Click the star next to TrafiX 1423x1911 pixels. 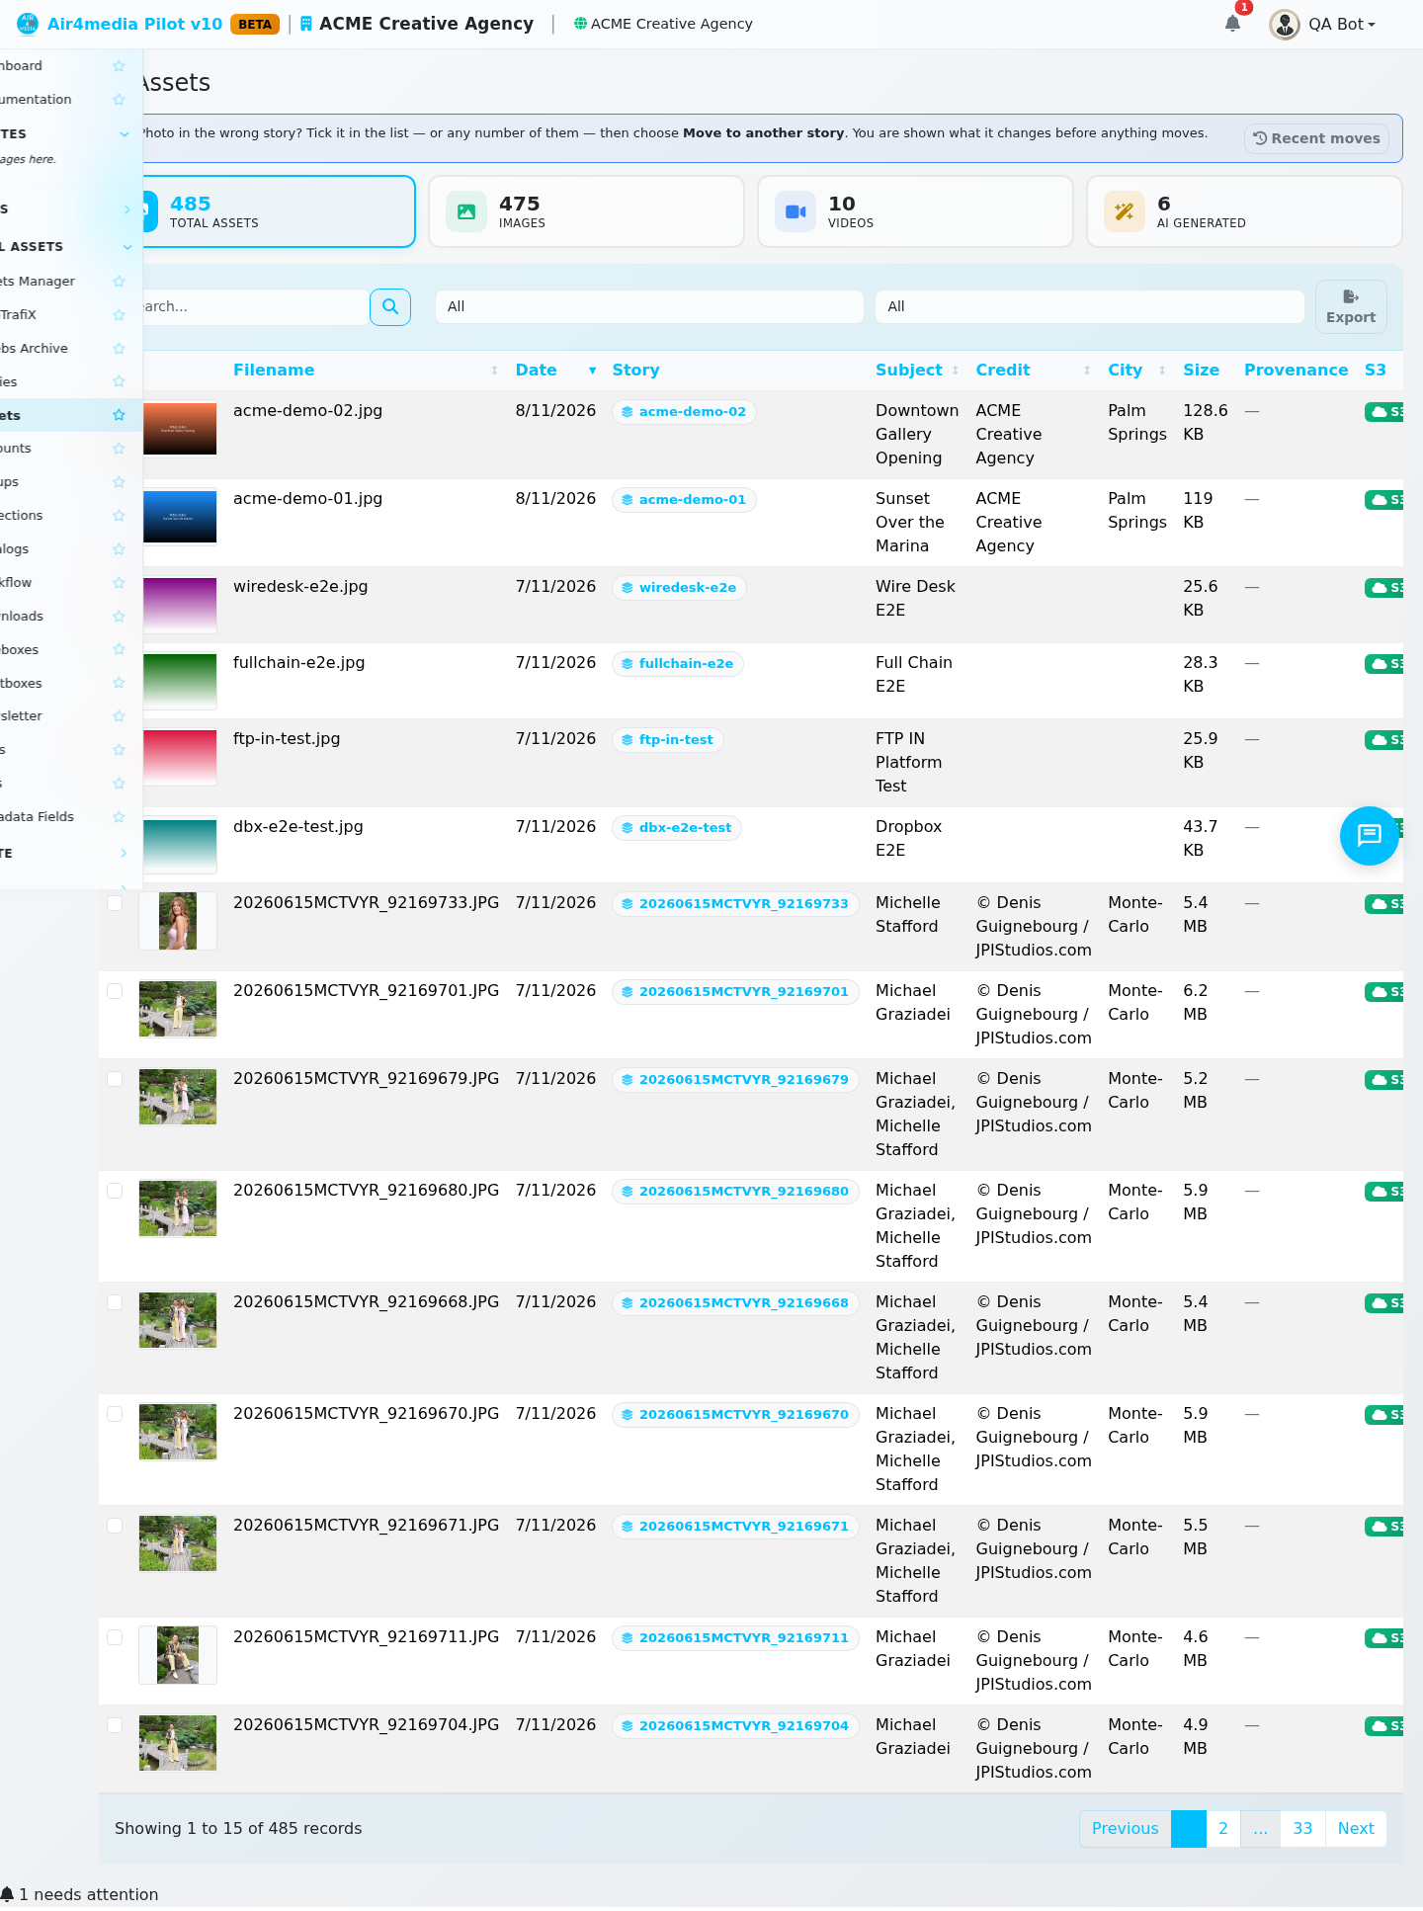tap(120, 315)
